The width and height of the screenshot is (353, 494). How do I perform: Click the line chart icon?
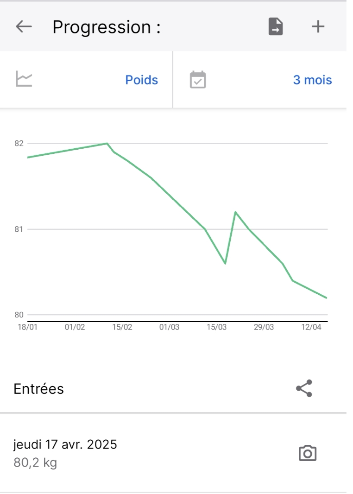click(24, 79)
